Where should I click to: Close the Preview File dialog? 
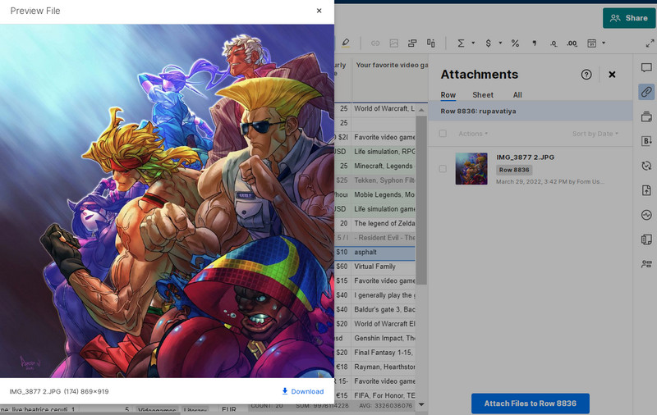coord(319,11)
